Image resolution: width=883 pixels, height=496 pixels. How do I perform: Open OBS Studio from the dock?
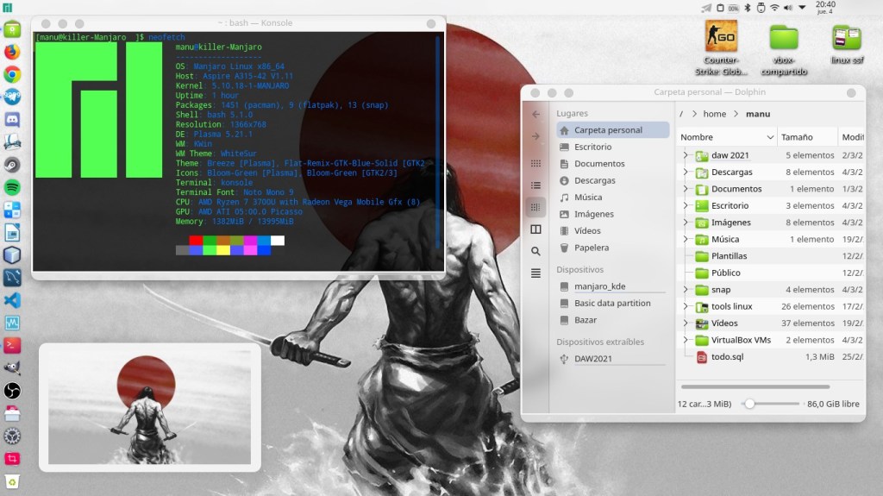coord(12,391)
